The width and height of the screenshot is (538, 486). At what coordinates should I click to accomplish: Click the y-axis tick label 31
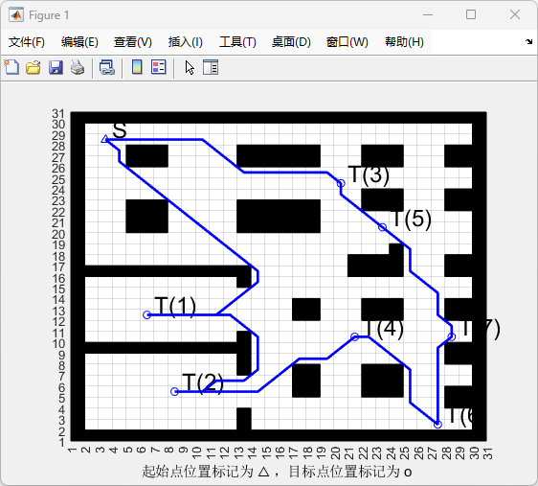tap(58, 114)
